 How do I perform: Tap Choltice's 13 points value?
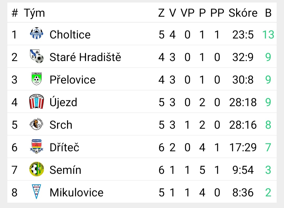click(268, 35)
